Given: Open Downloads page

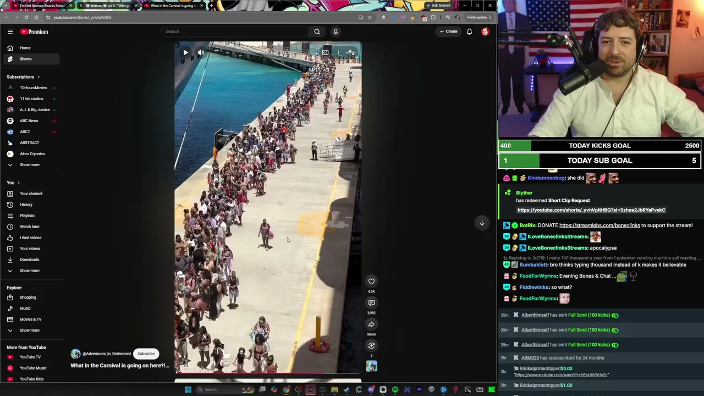Looking at the screenshot, I should tap(32, 260).
